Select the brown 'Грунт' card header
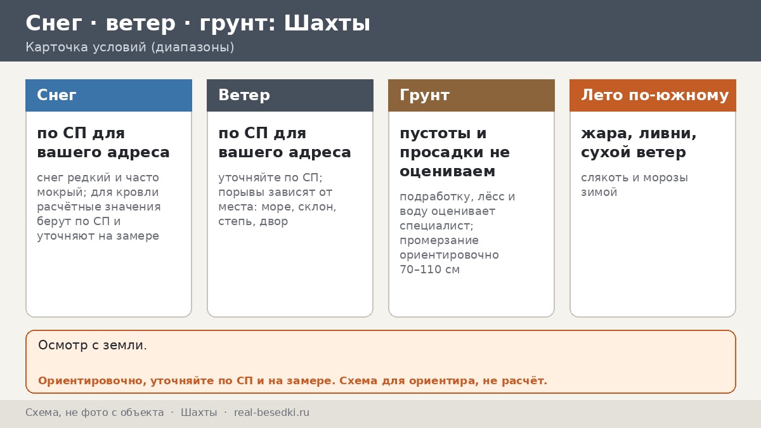Image resolution: width=761 pixels, height=428 pixels. coord(471,95)
